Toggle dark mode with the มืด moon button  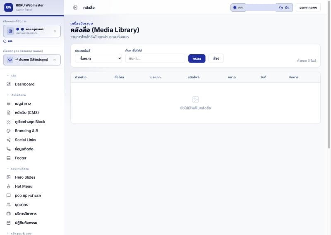click(x=284, y=7)
